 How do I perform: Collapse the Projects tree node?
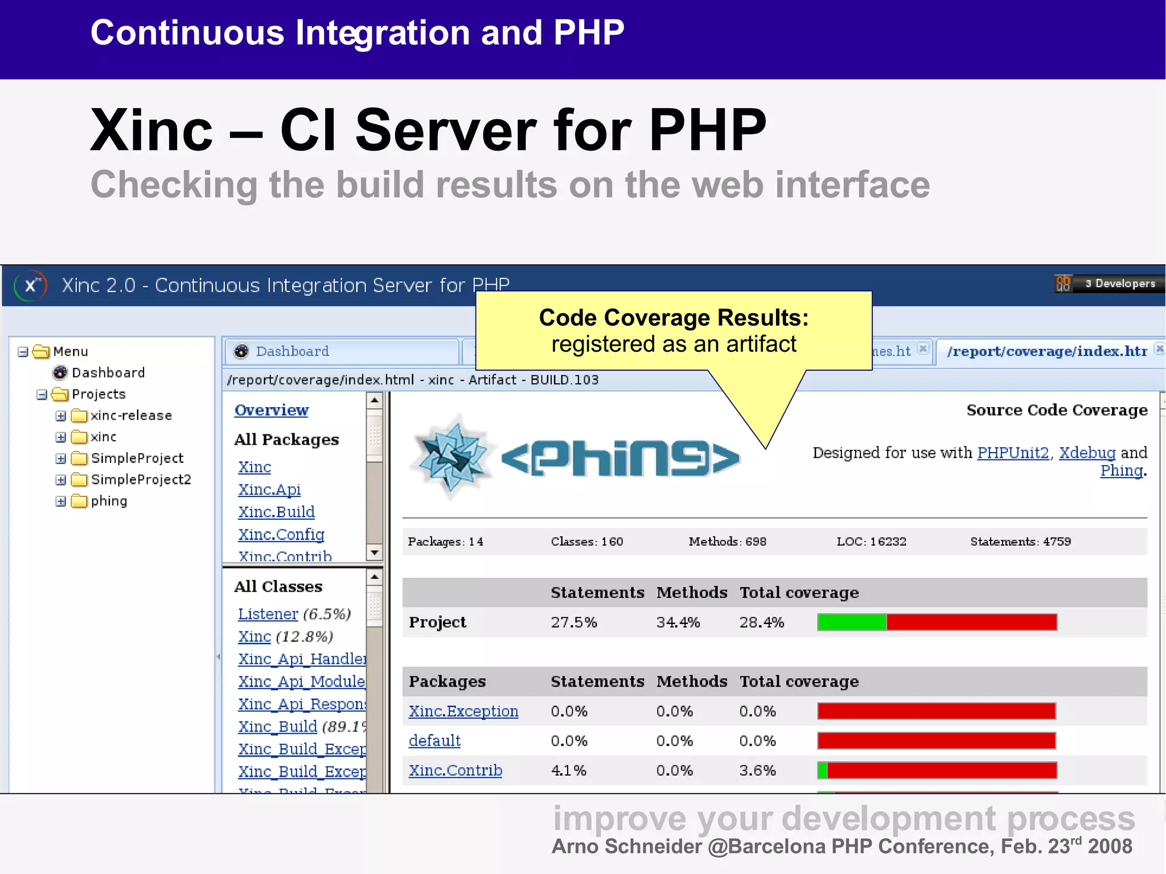(x=42, y=395)
